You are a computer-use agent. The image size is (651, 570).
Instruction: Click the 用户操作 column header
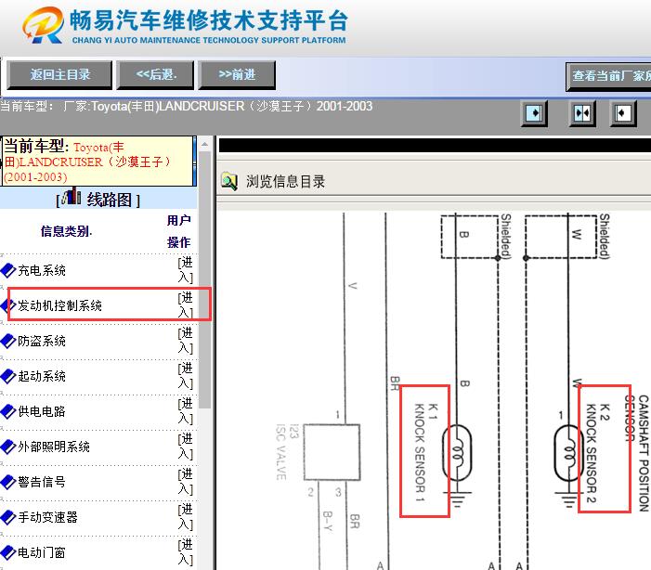coord(179,231)
